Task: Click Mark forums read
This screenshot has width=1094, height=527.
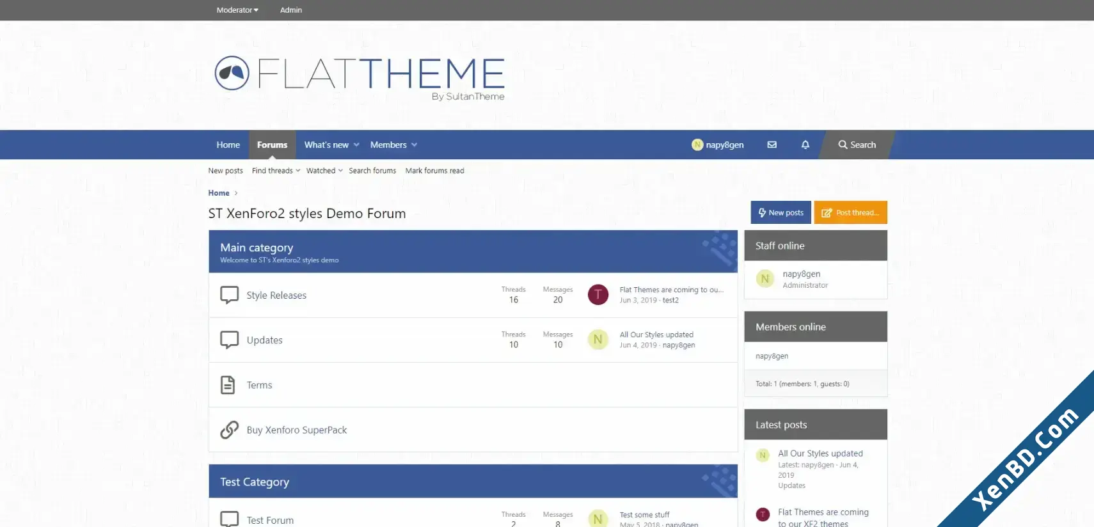Action: (x=434, y=171)
